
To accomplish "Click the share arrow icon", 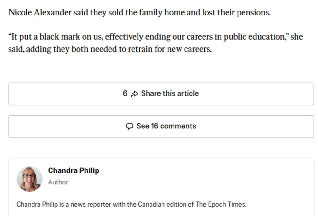I will (x=134, y=94).
